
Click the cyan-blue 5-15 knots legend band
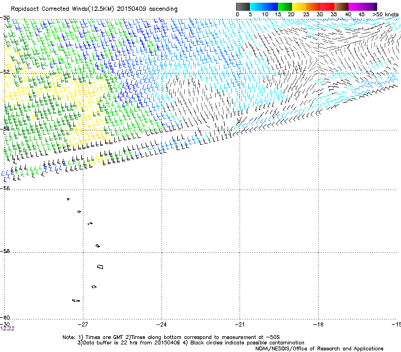(x=264, y=6)
